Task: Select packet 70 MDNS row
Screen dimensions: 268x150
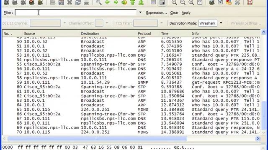Action: tap(131, 132)
